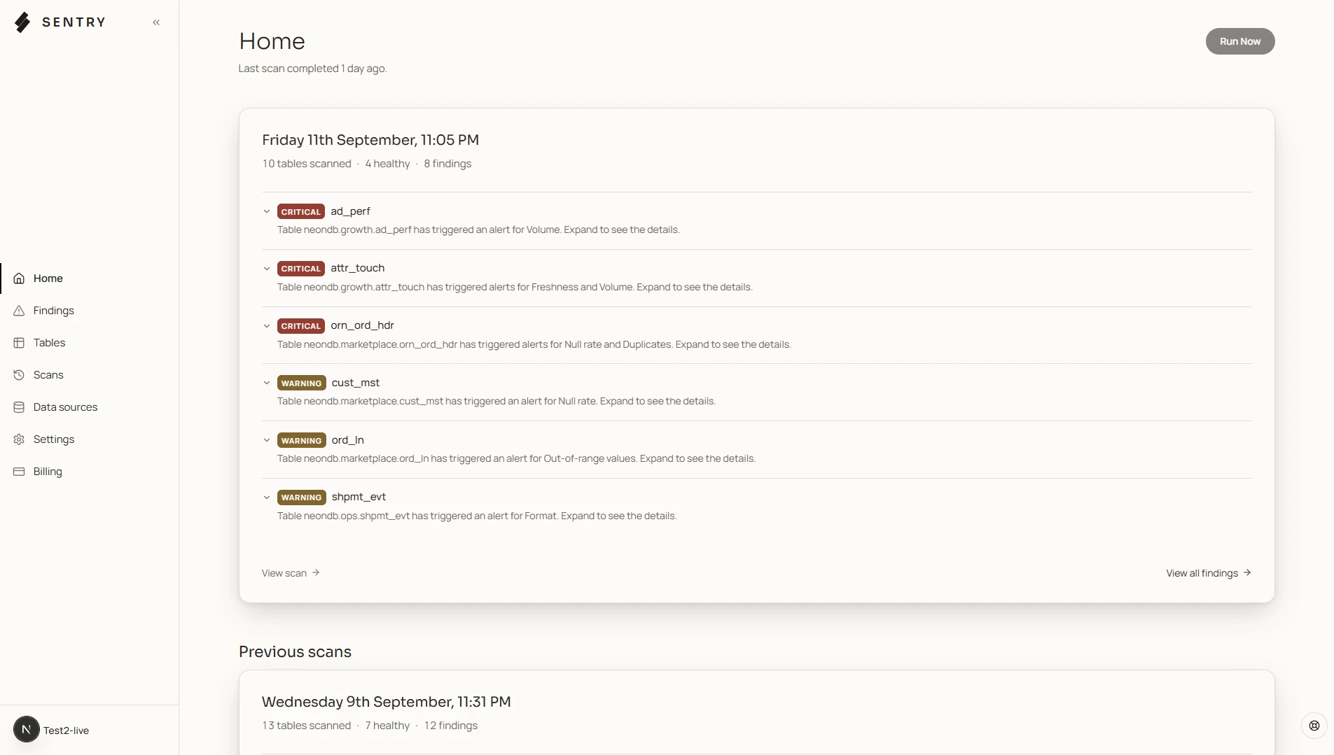The width and height of the screenshot is (1334, 755).
Task: Click the shpmt_evt Format alert description
Action: coord(477,516)
